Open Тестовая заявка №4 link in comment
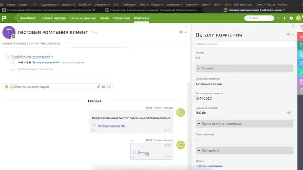 pyautogui.click(x=111, y=126)
